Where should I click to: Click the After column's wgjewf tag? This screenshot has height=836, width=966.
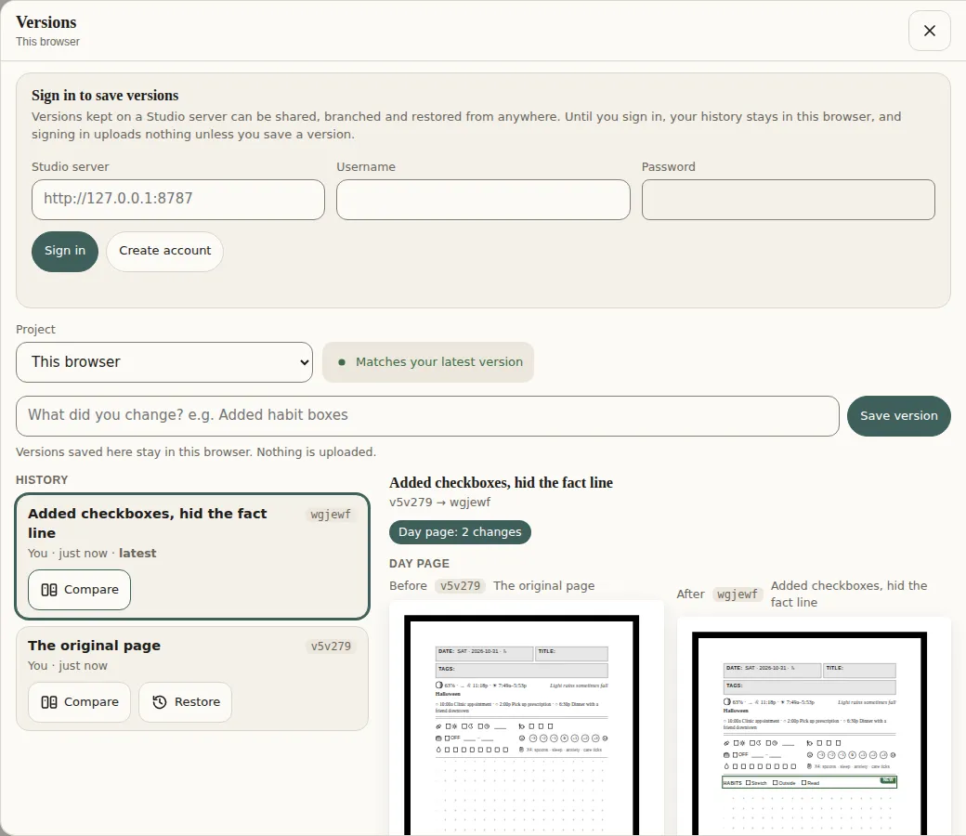click(738, 594)
